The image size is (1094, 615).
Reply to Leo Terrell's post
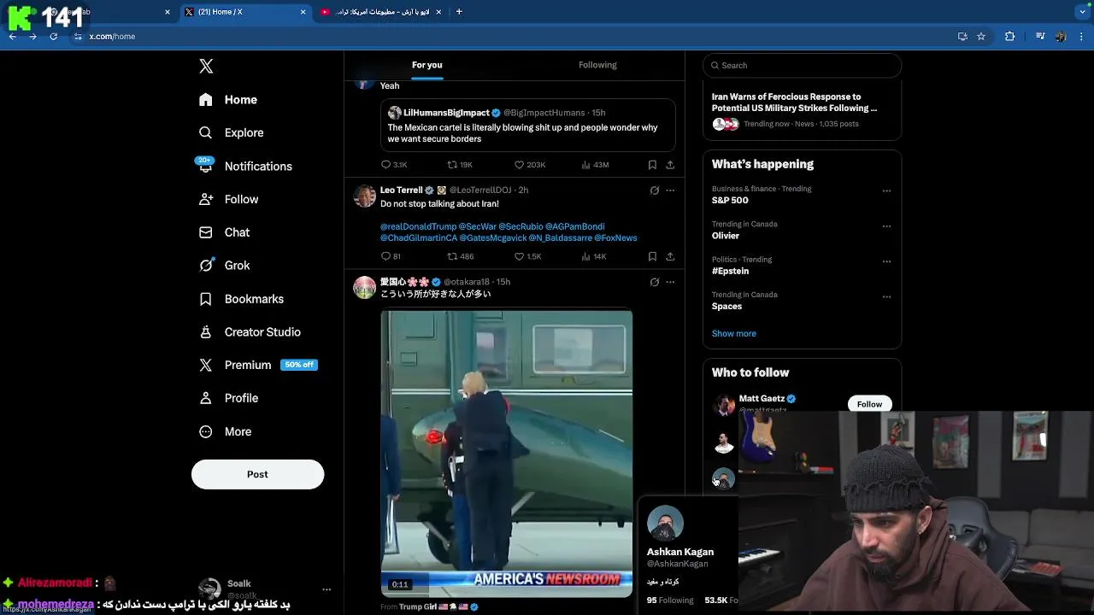(391, 256)
